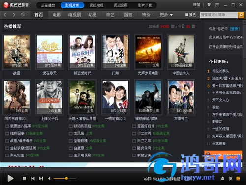The image size is (246, 185).
Task: Toggle fullscreen icon in bottom bar
Action: (230, 178)
